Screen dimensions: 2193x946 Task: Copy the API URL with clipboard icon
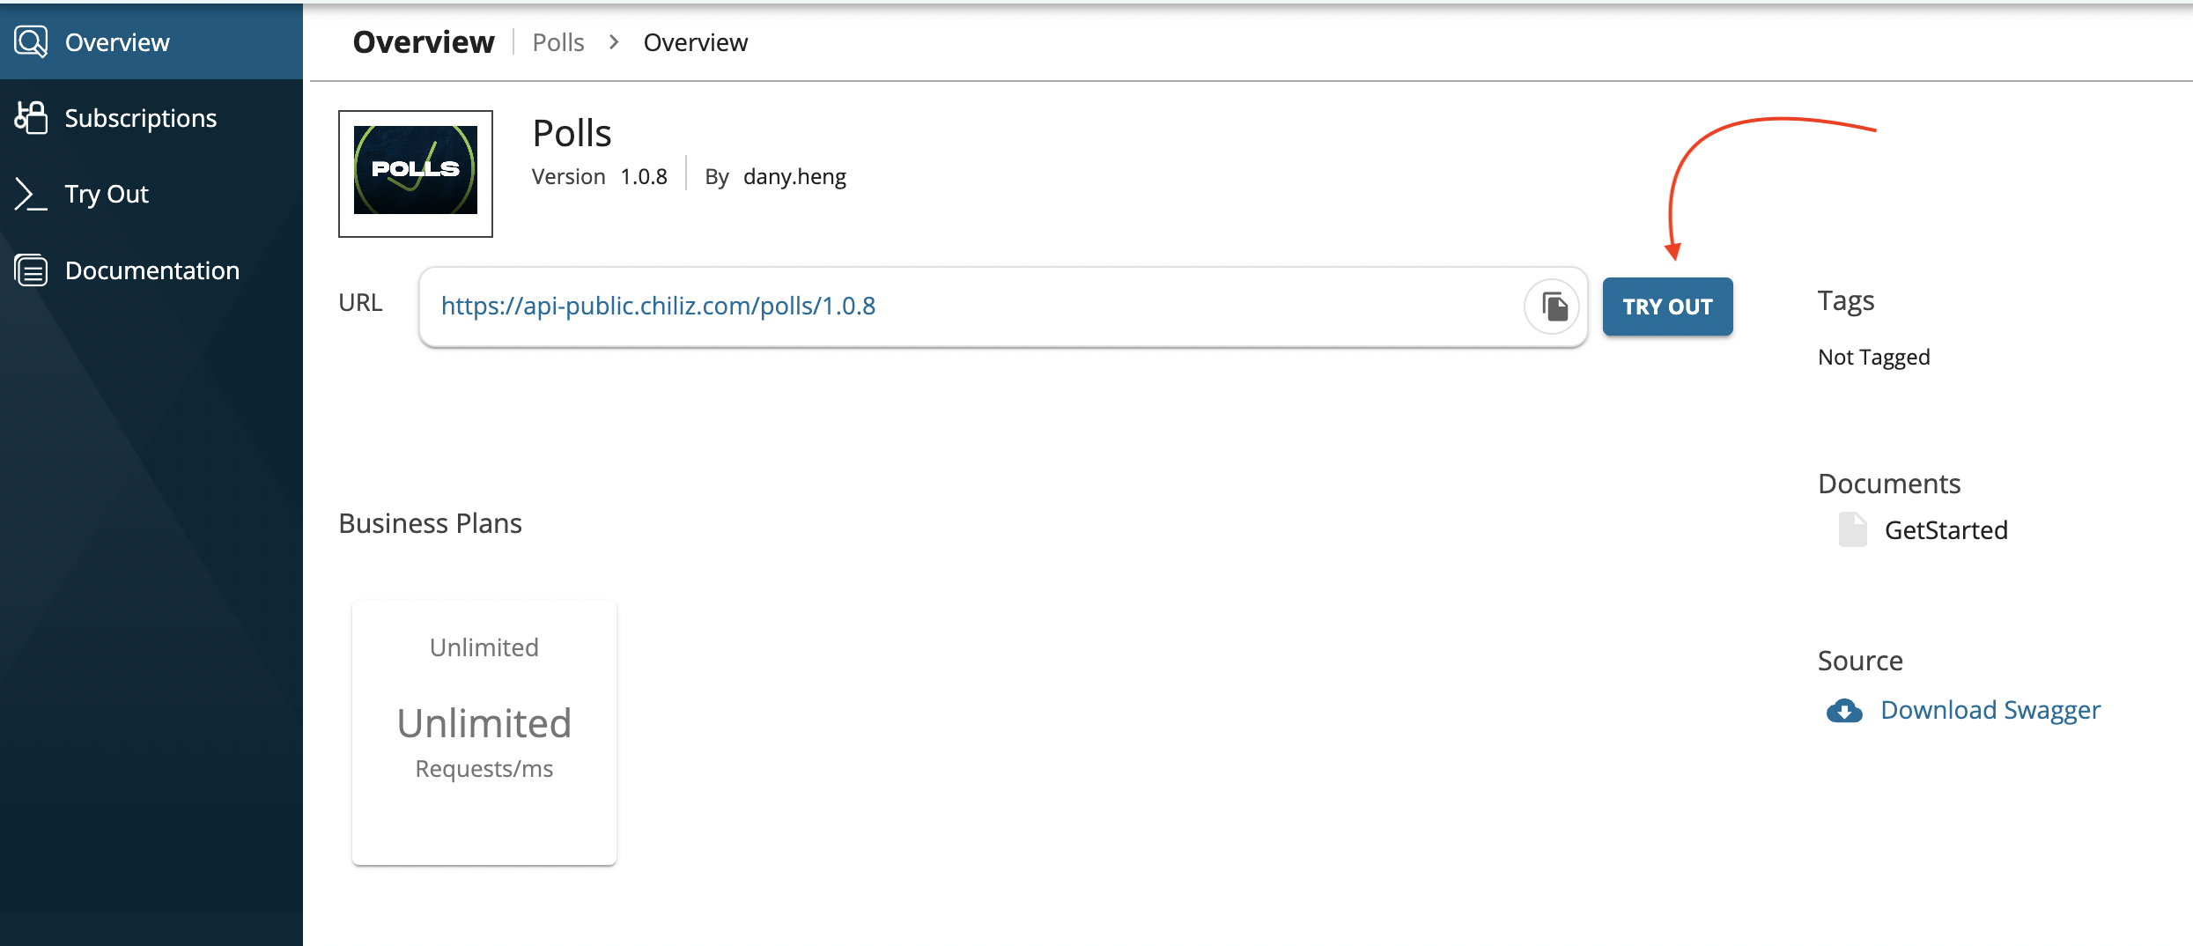(1554, 307)
